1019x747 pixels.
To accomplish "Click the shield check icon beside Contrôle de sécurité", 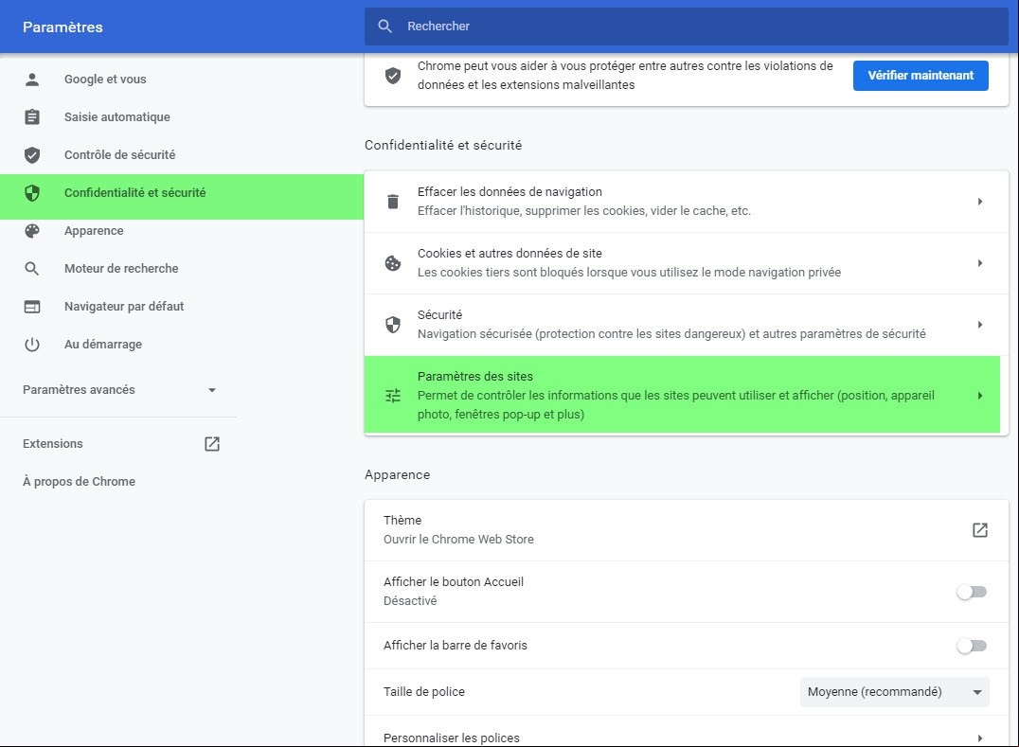I will pyautogui.click(x=32, y=154).
